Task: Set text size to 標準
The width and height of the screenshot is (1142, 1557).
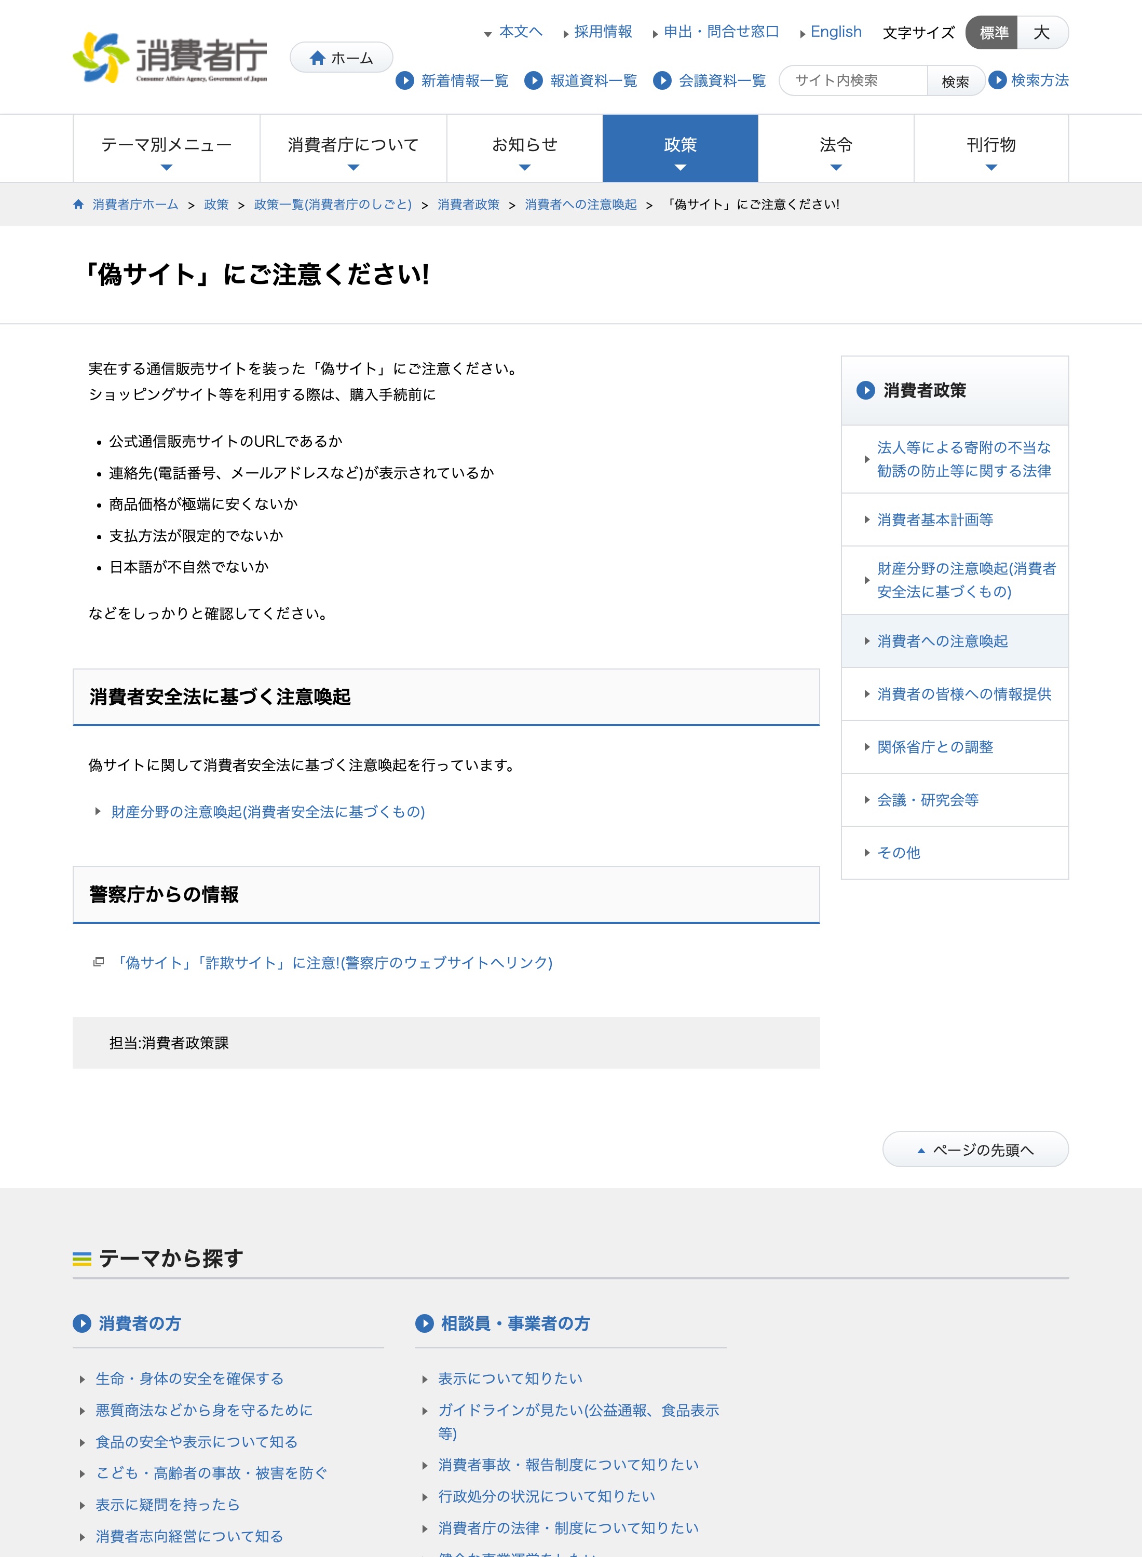Action: (x=991, y=33)
